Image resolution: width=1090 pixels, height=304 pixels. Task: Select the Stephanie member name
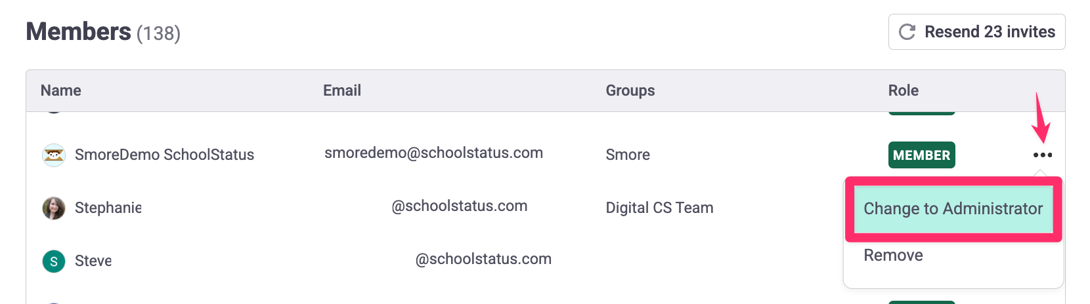coord(108,208)
